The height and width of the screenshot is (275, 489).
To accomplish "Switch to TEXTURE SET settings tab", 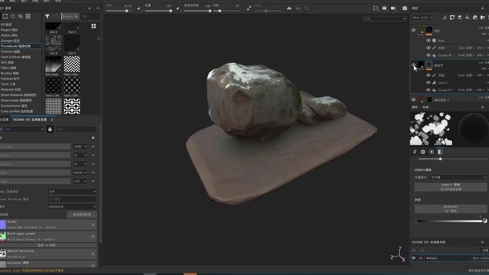I will [30, 120].
